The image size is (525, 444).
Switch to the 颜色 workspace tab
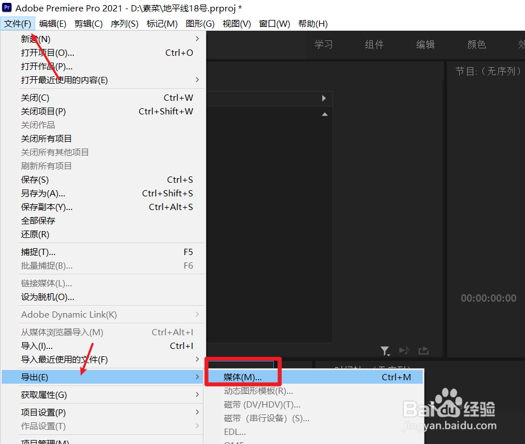pyautogui.click(x=477, y=44)
